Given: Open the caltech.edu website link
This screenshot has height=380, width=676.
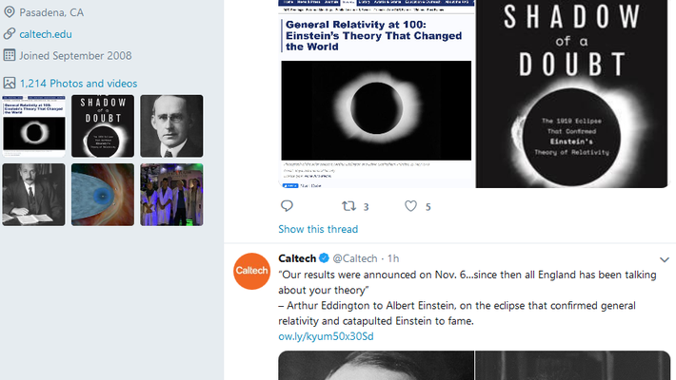Looking at the screenshot, I should coord(46,34).
